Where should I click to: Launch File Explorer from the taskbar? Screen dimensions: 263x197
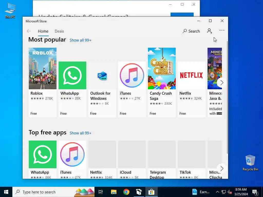(114, 192)
